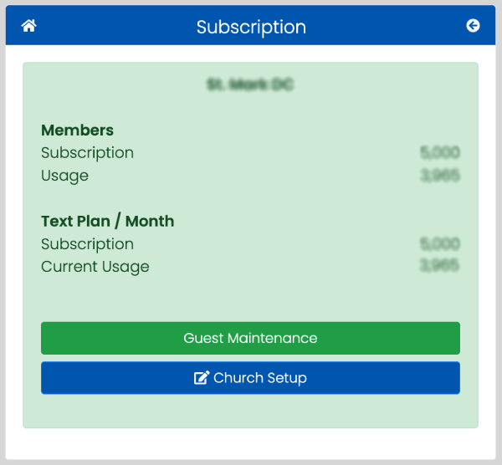Click the Text Plan subscription value
Screen dimensions: 502x465
pos(440,243)
